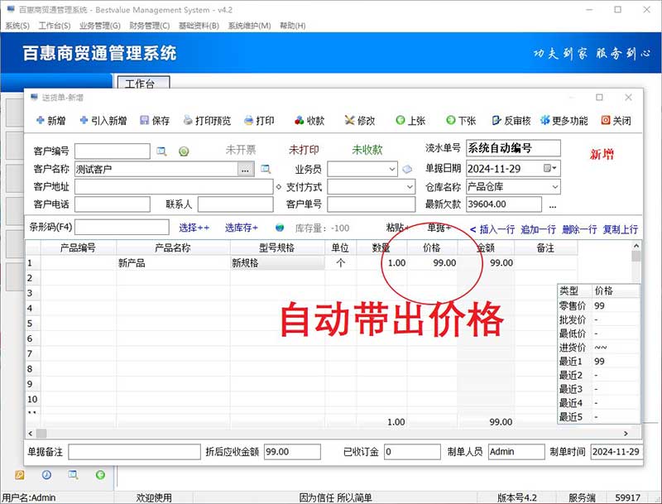Select the 新规格 specification cell
Viewport: 662px width, 504px height.
(x=277, y=263)
